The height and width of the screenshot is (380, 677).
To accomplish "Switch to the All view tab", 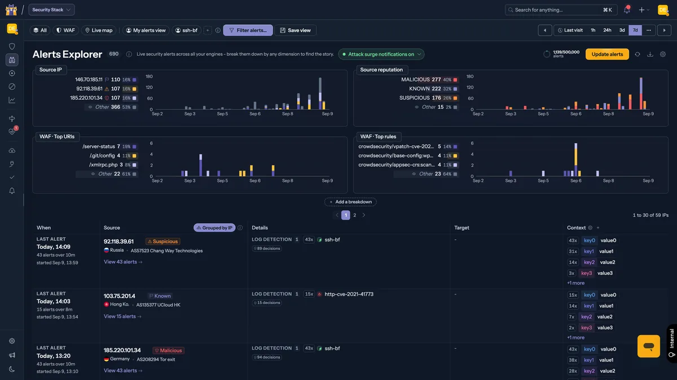I will 39,30.
